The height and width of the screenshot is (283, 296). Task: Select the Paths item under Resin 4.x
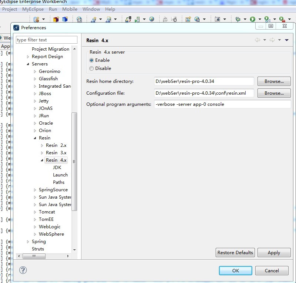(59, 182)
